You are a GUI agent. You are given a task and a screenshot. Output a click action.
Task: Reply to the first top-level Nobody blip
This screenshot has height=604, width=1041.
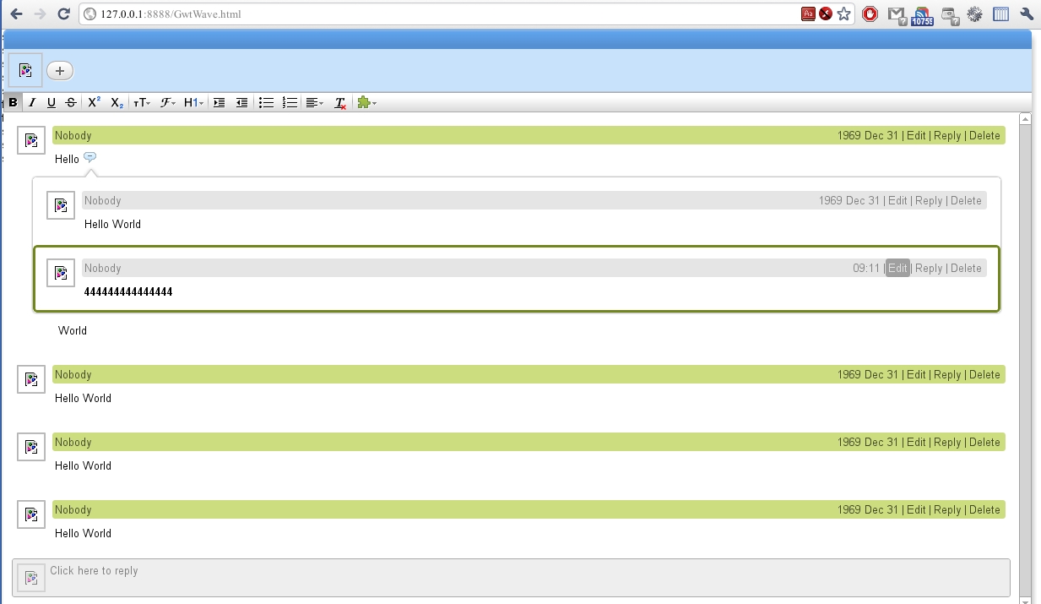947,136
